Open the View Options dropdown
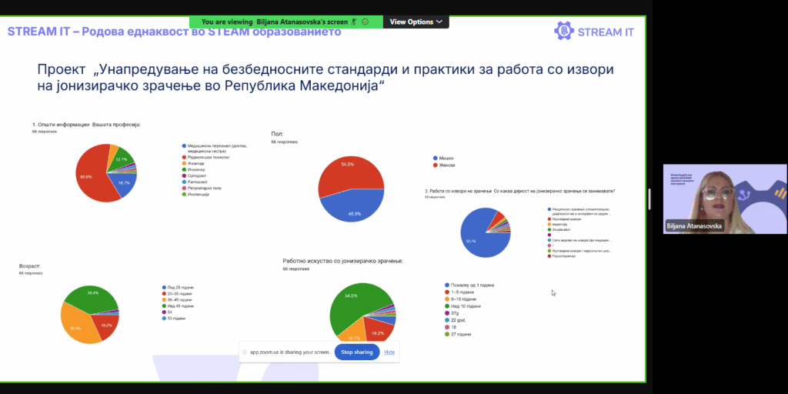788x394 pixels. point(416,22)
